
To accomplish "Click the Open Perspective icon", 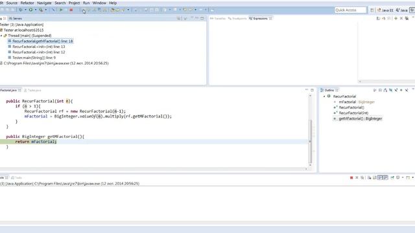I will (x=372, y=10).
